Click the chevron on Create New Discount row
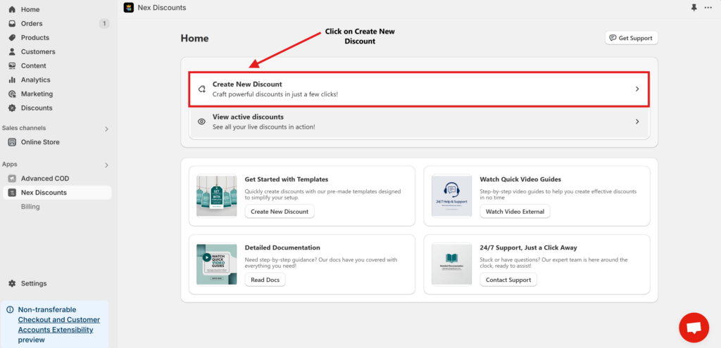The image size is (721, 348). (x=637, y=89)
